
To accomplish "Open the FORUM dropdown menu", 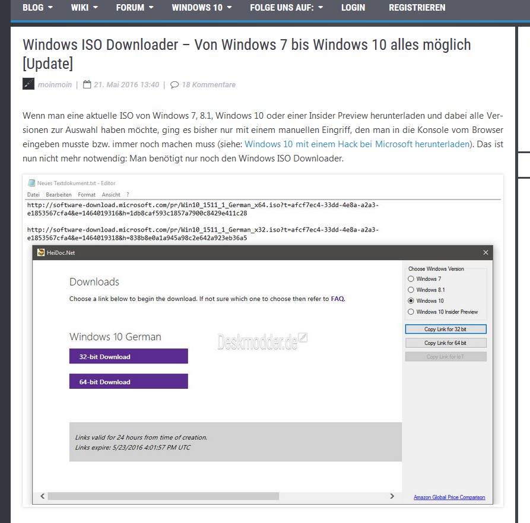I will coord(135,8).
